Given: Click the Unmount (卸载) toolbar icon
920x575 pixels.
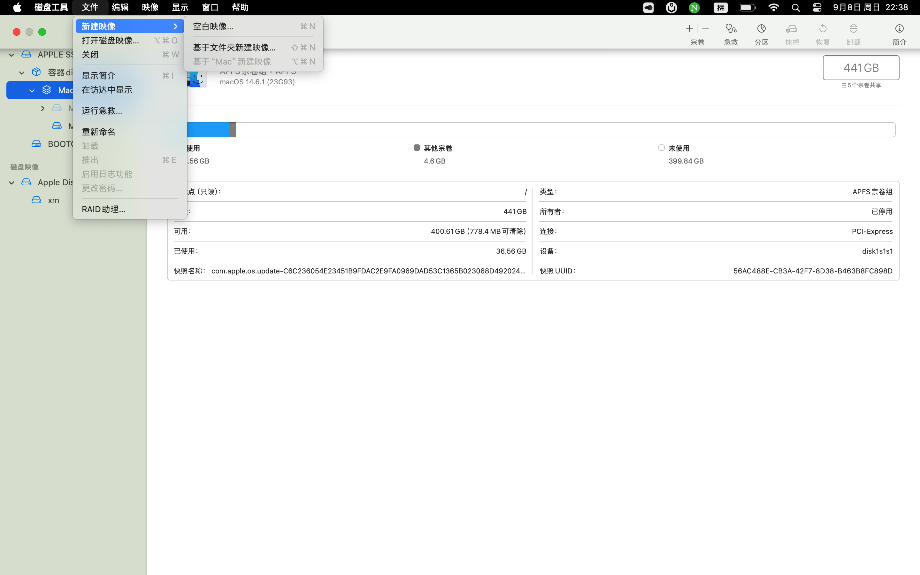Looking at the screenshot, I should tap(854, 28).
